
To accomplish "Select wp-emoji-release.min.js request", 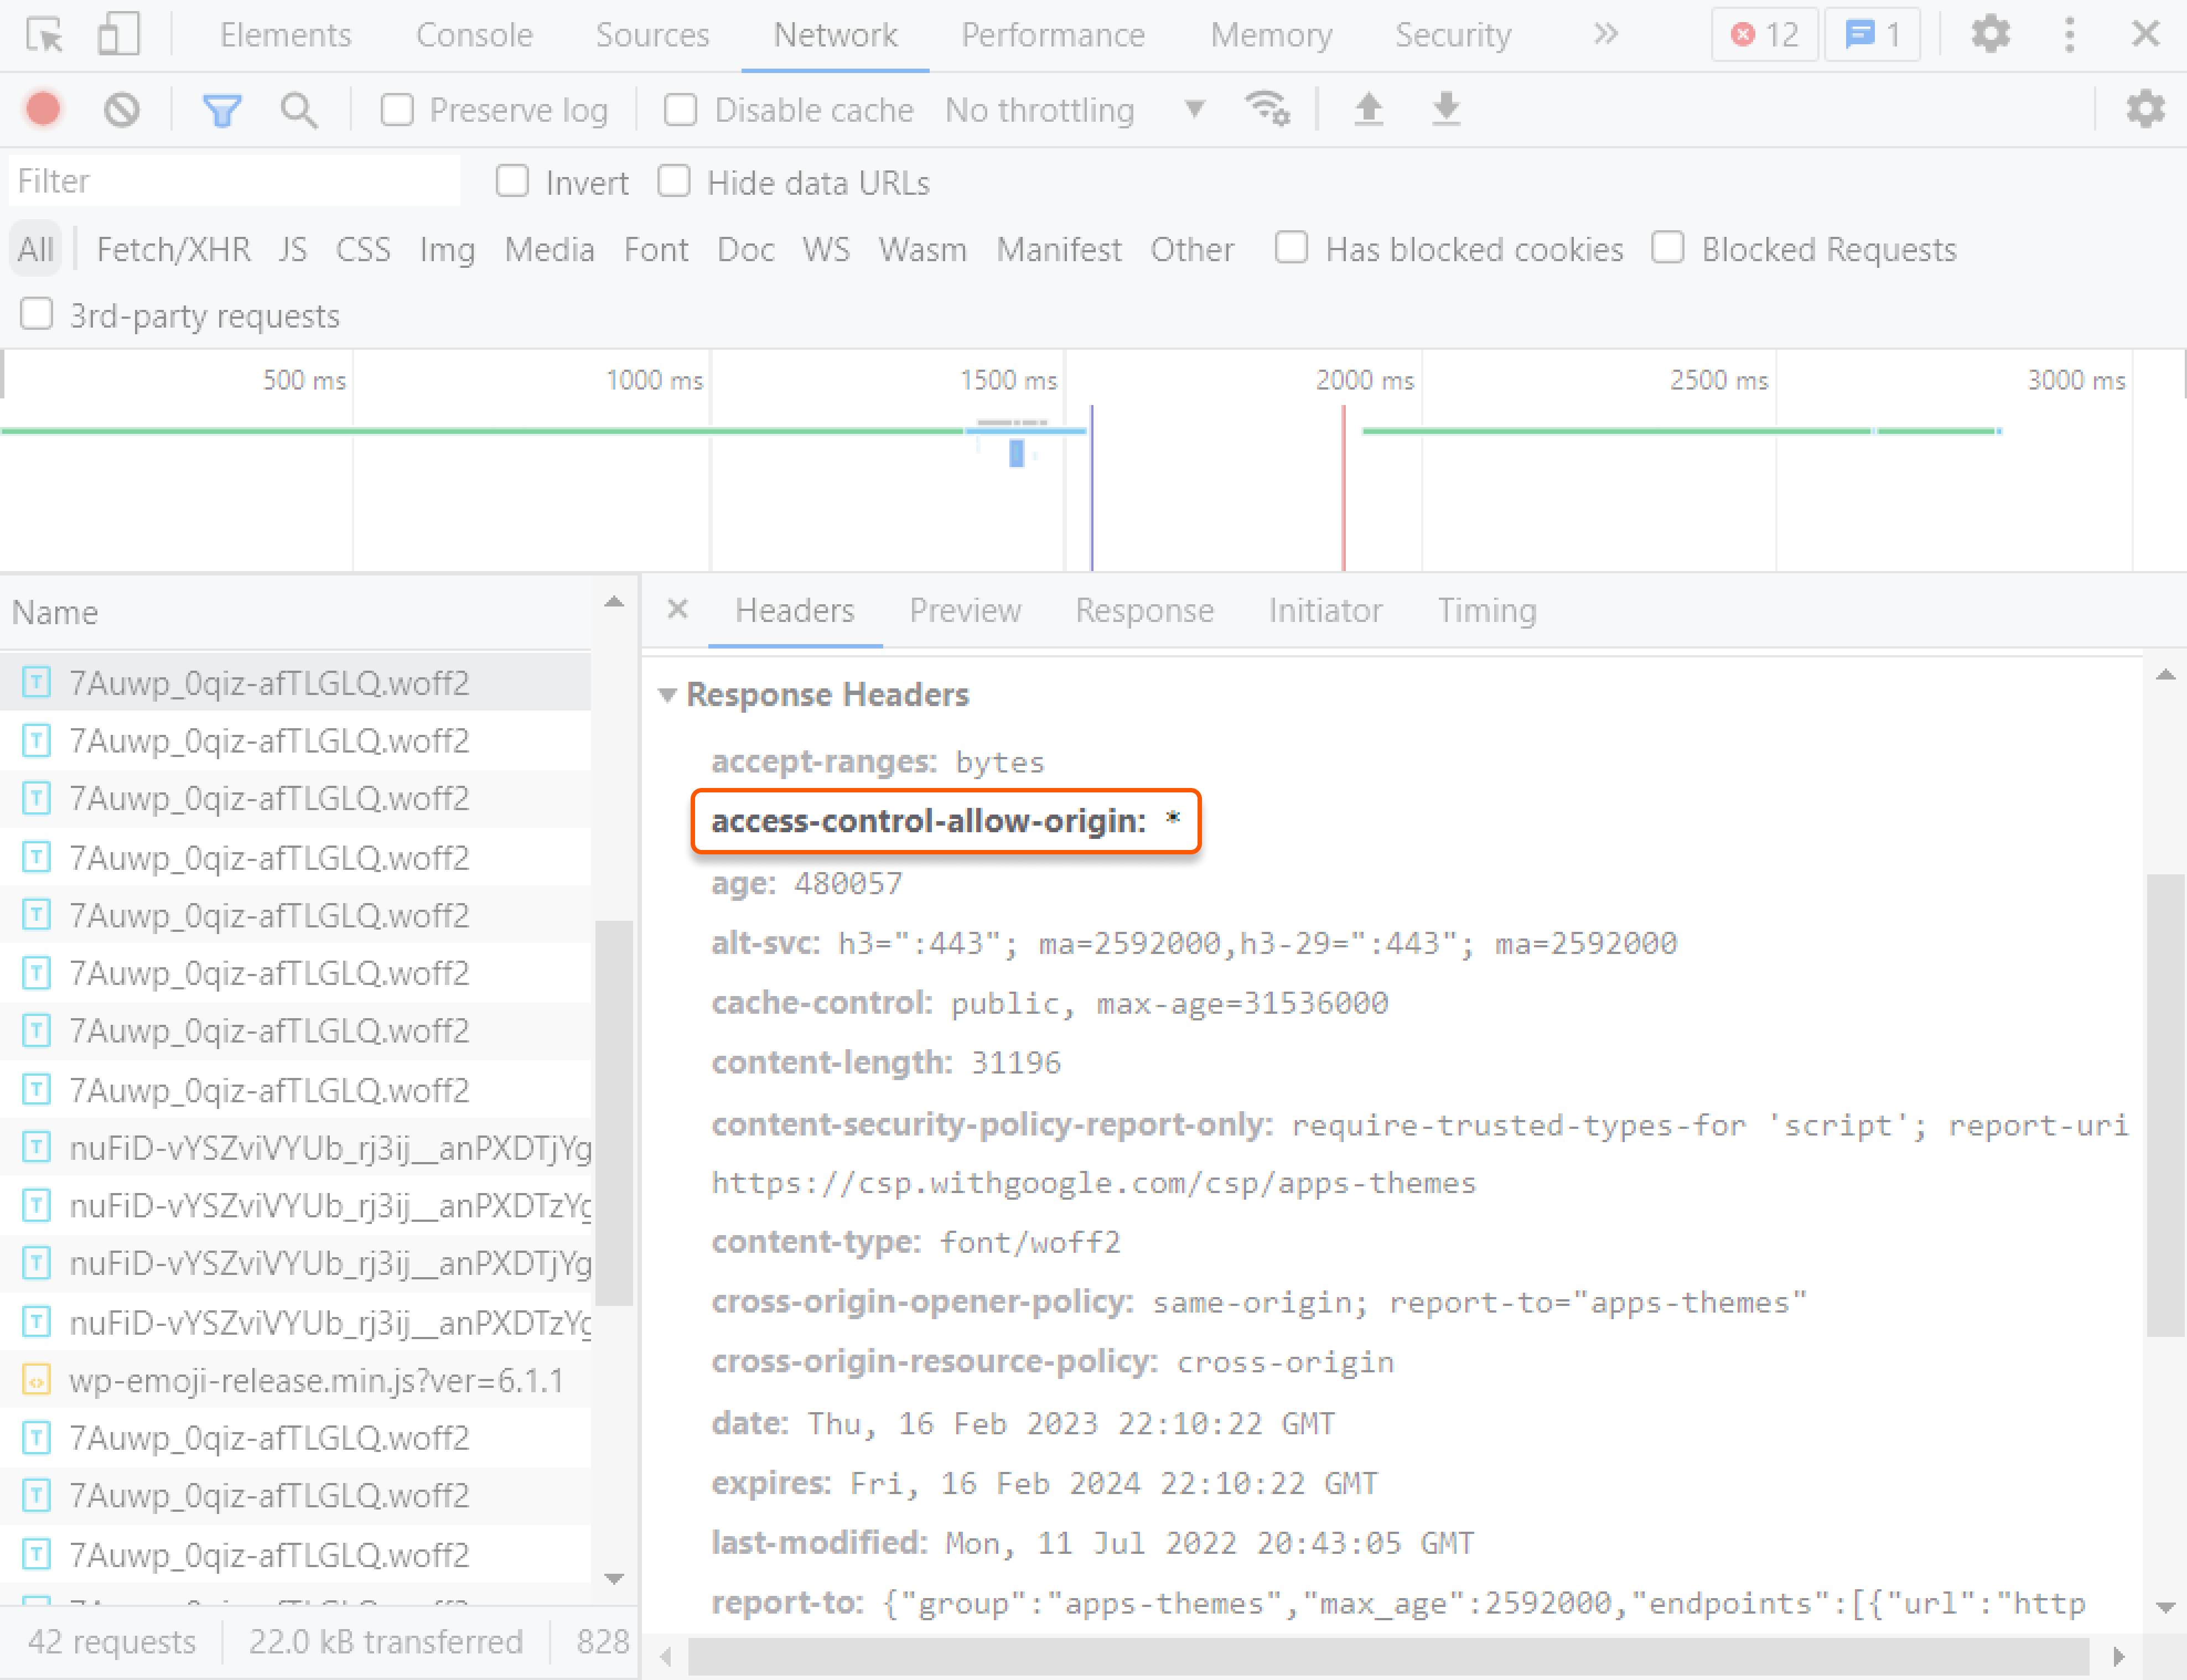I will point(316,1380).
